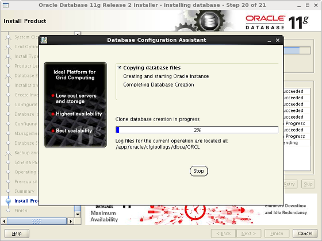Select the Product Languages step in sidebar
322x241 pixels.
point(26,66)
